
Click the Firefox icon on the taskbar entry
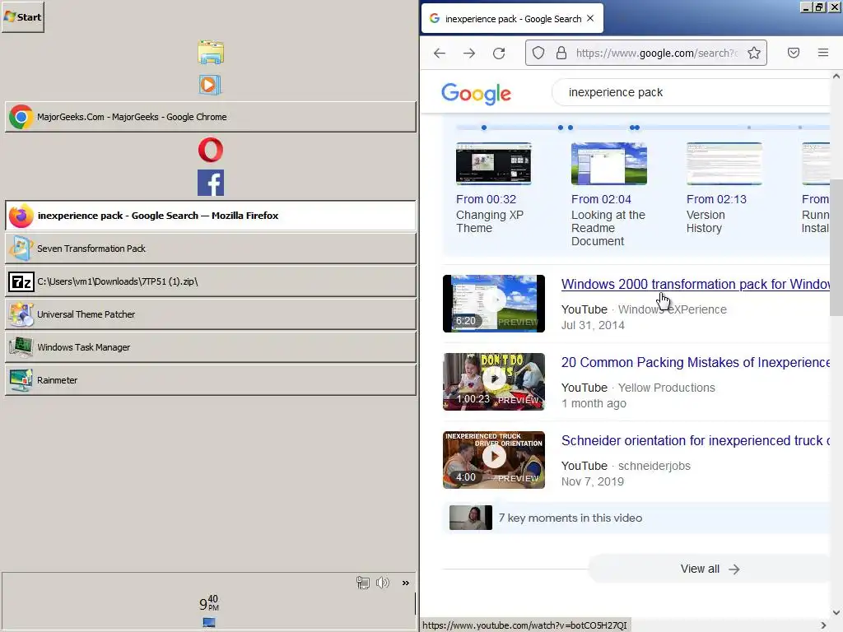(21, 216)
